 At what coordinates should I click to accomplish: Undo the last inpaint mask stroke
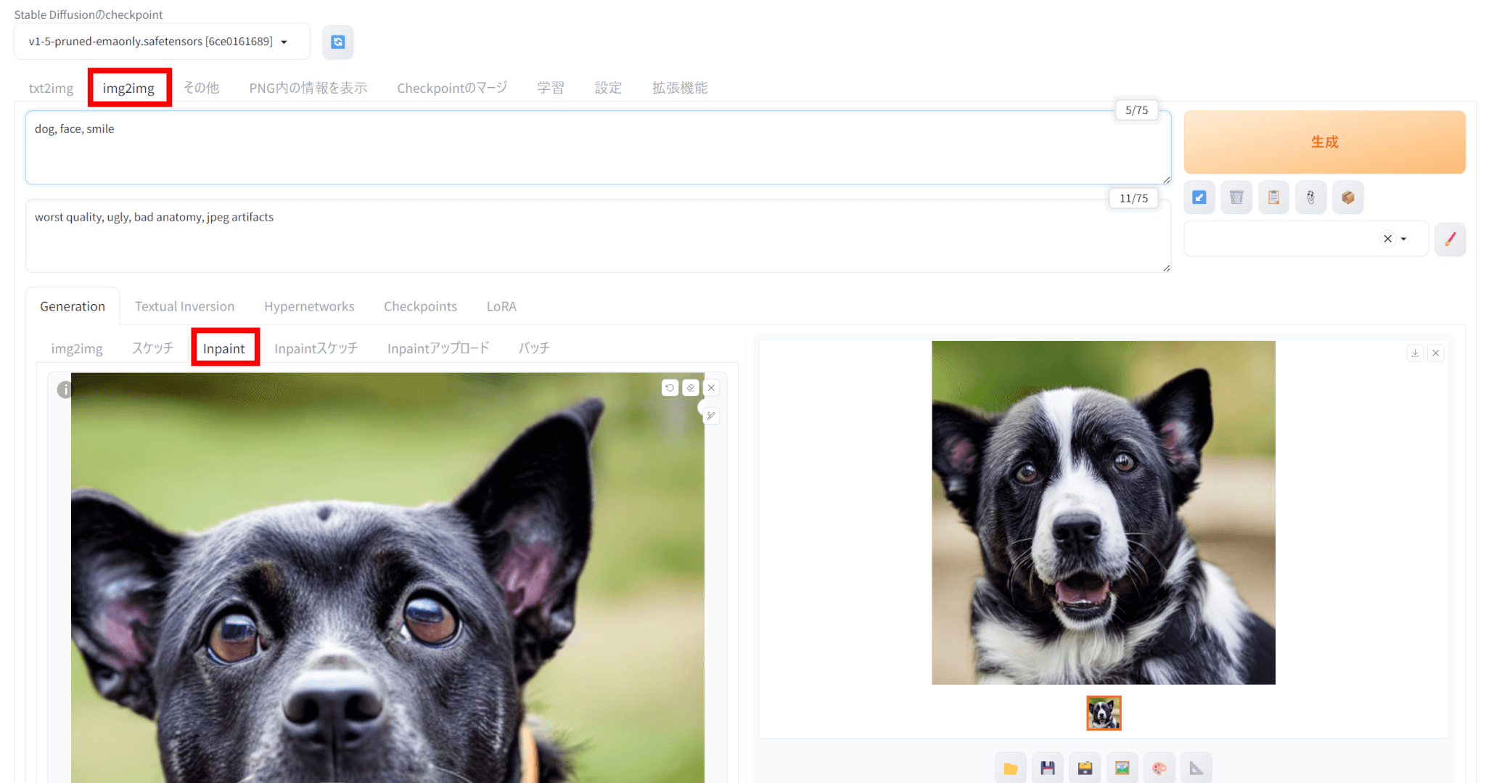pyautogui.click(x=670, y=388)
